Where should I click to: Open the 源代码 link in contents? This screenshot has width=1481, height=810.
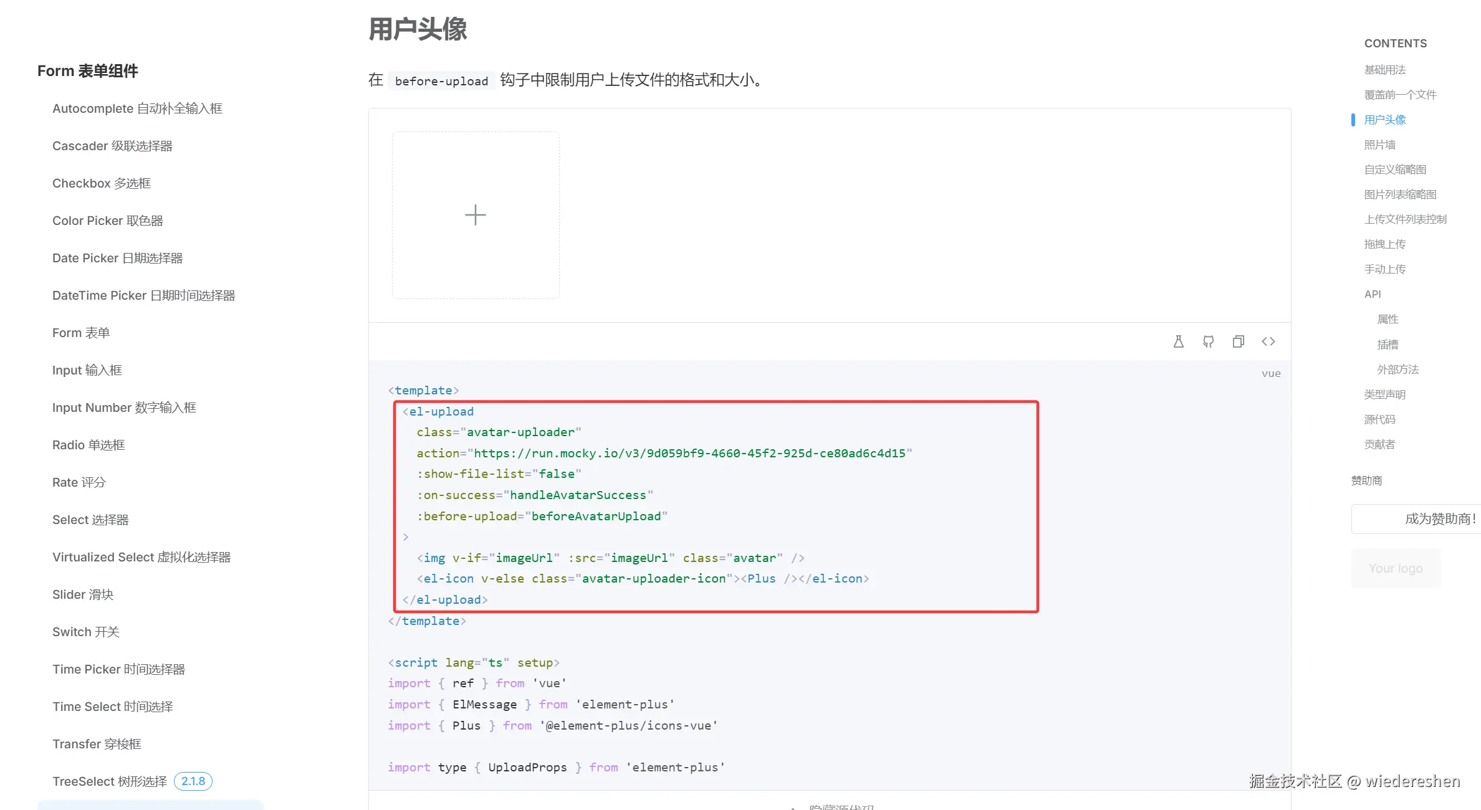pyautogui.click(x=1379, y=419)
